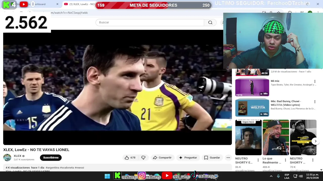
Task: Open first NEUTRO SHORTY short thumbnail
Action: (248, 138)
